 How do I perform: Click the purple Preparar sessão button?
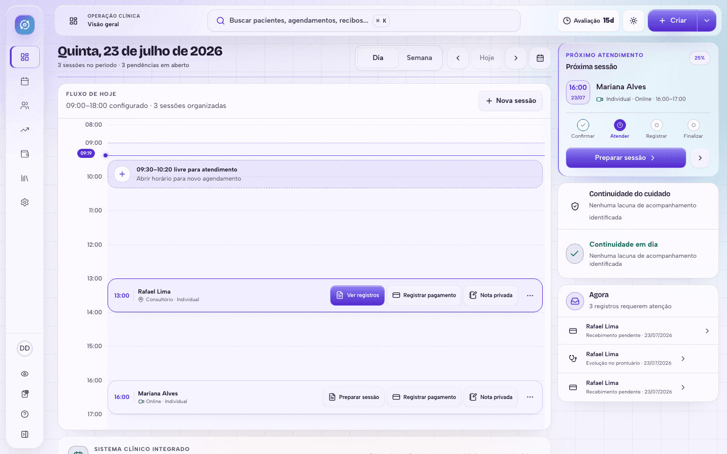tap(626, 158)
